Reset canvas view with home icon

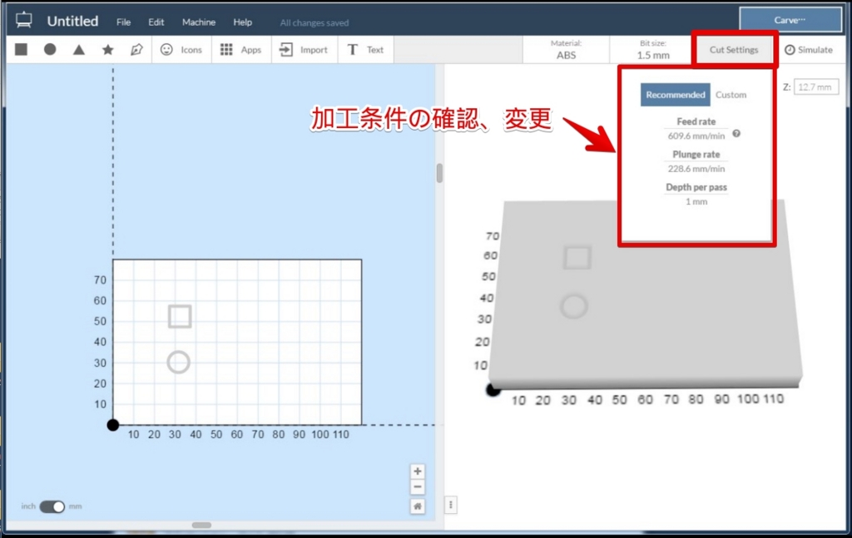[418, 506]
